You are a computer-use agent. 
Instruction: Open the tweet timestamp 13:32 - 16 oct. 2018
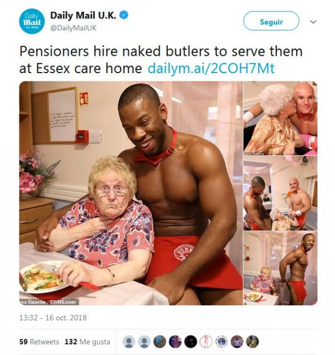[x=53, y=318]
